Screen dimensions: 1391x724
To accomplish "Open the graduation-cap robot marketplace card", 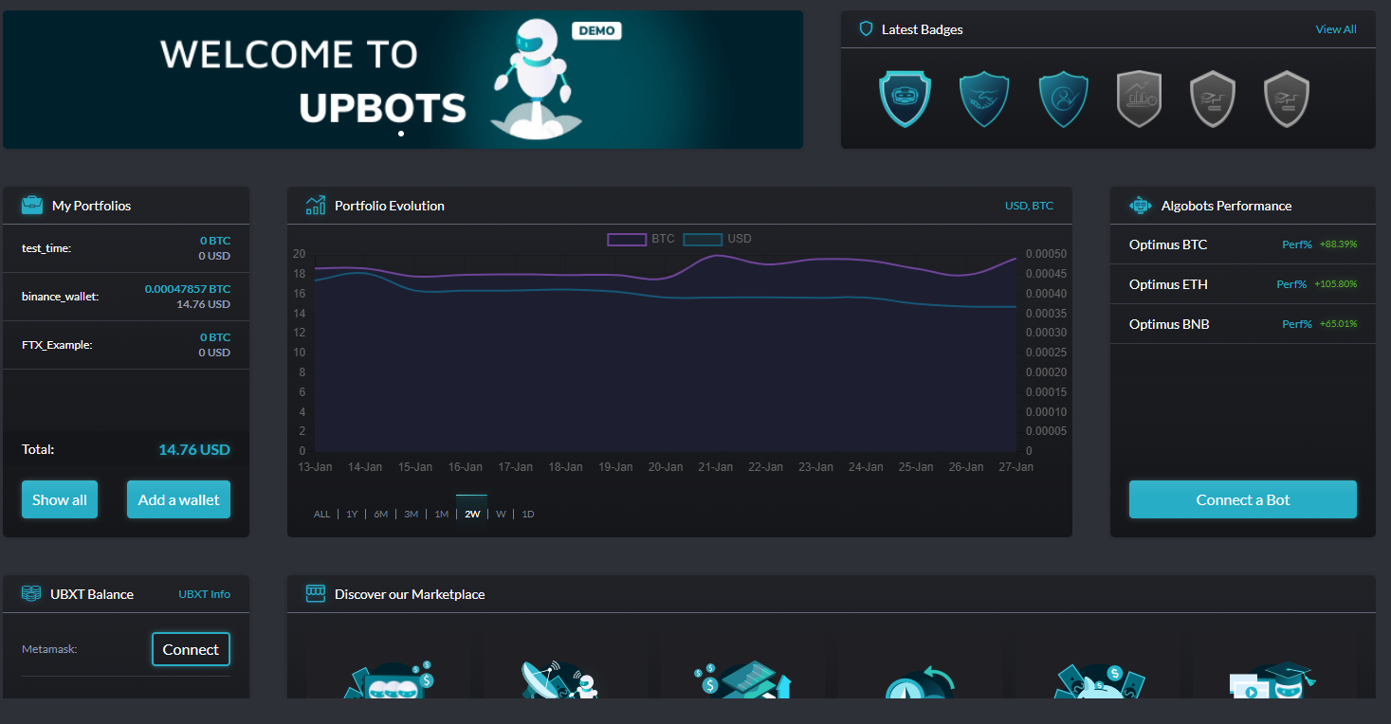I will (1272, 679).
